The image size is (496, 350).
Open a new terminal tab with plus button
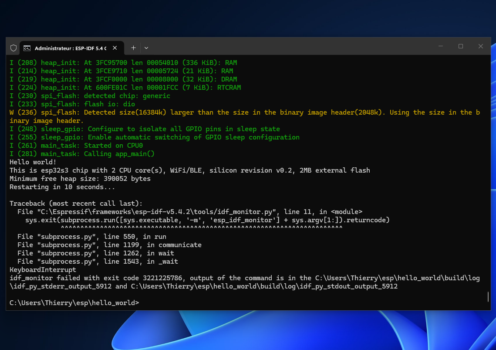coord(134,48)
